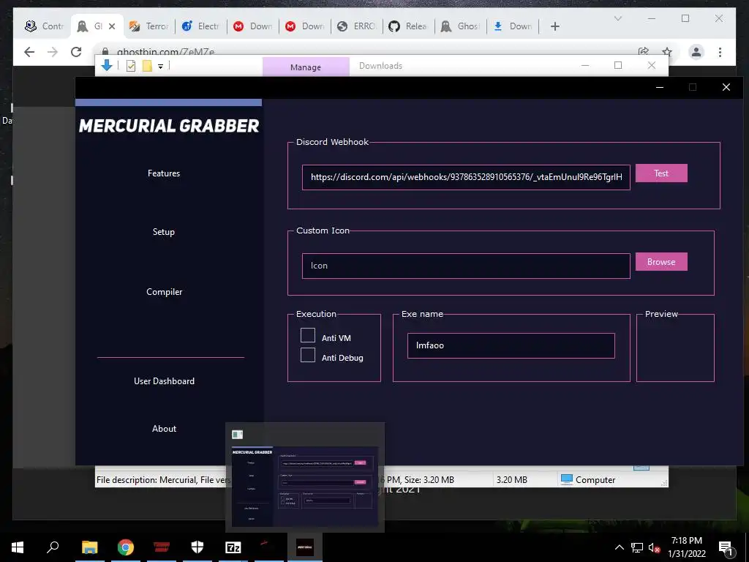Screen dimensions: 749x562
Task: Go back in Chrome
Action: [x=29, y=52]
